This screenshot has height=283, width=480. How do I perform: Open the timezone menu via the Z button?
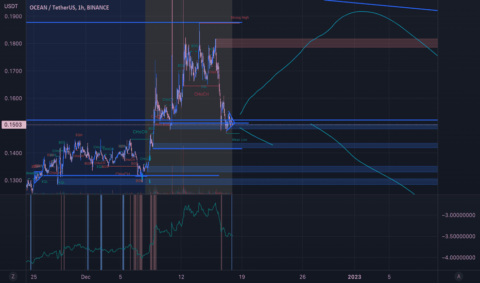point(13,277)
